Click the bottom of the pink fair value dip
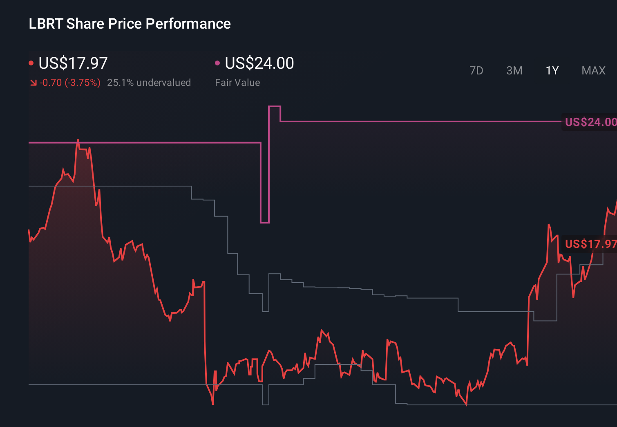 (x=265, y=222)
